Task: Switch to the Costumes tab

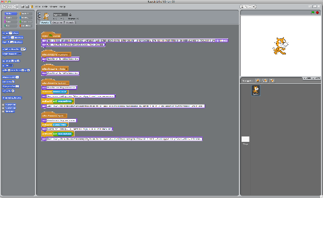Action: (58, 23)
